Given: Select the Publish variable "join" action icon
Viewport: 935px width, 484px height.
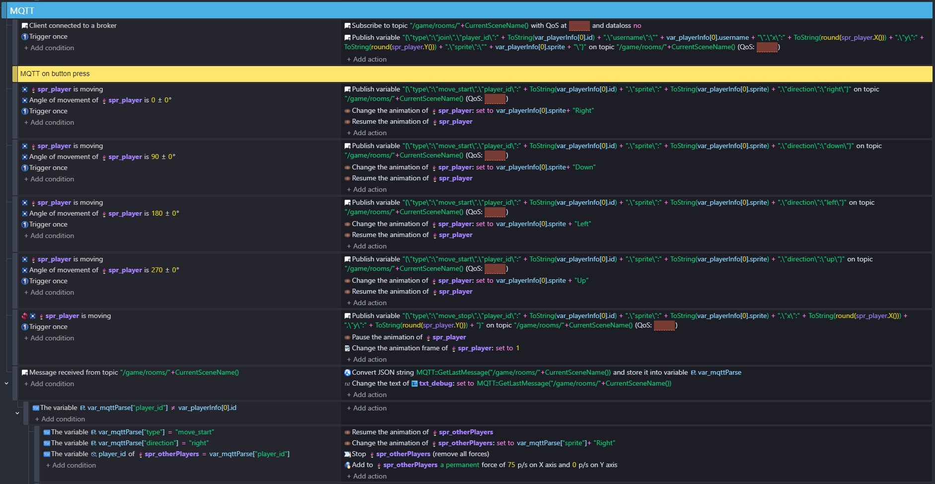Looking at the screenshot, I should point(348,38).
